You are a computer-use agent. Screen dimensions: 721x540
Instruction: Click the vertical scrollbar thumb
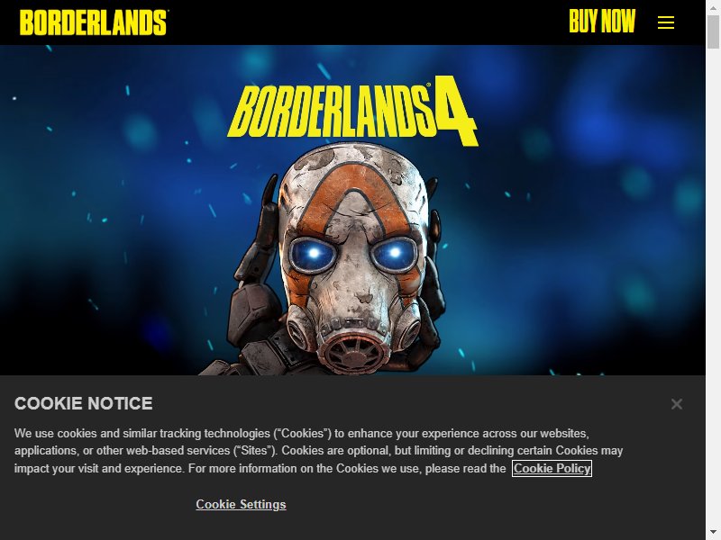click(x=713, y=31)
